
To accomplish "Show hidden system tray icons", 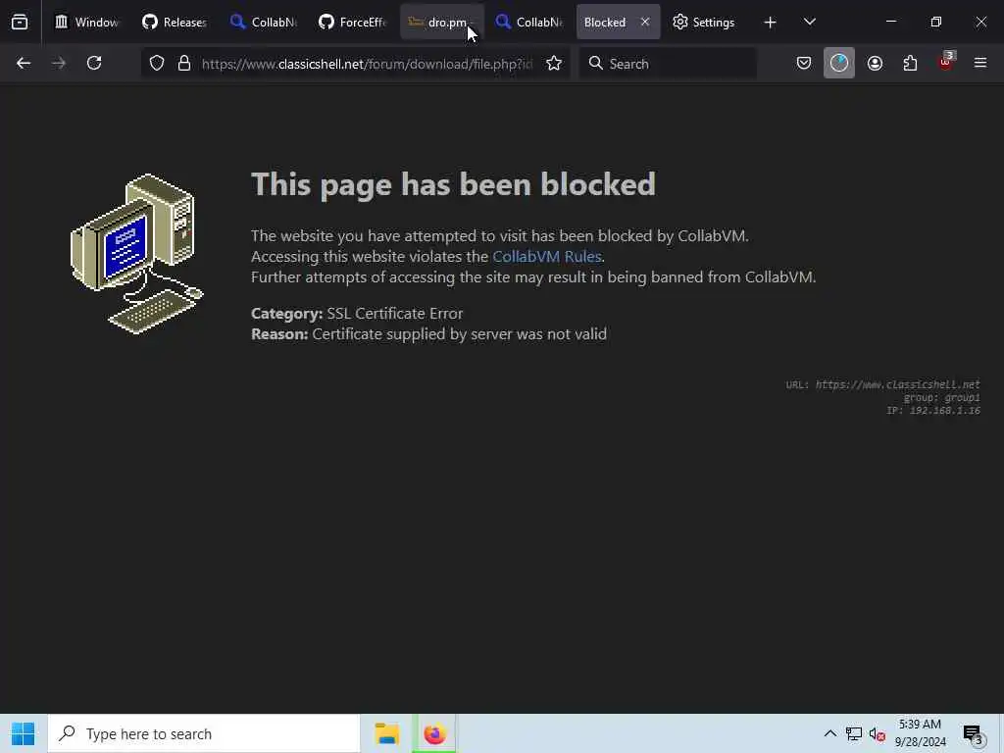I will 829,733.
